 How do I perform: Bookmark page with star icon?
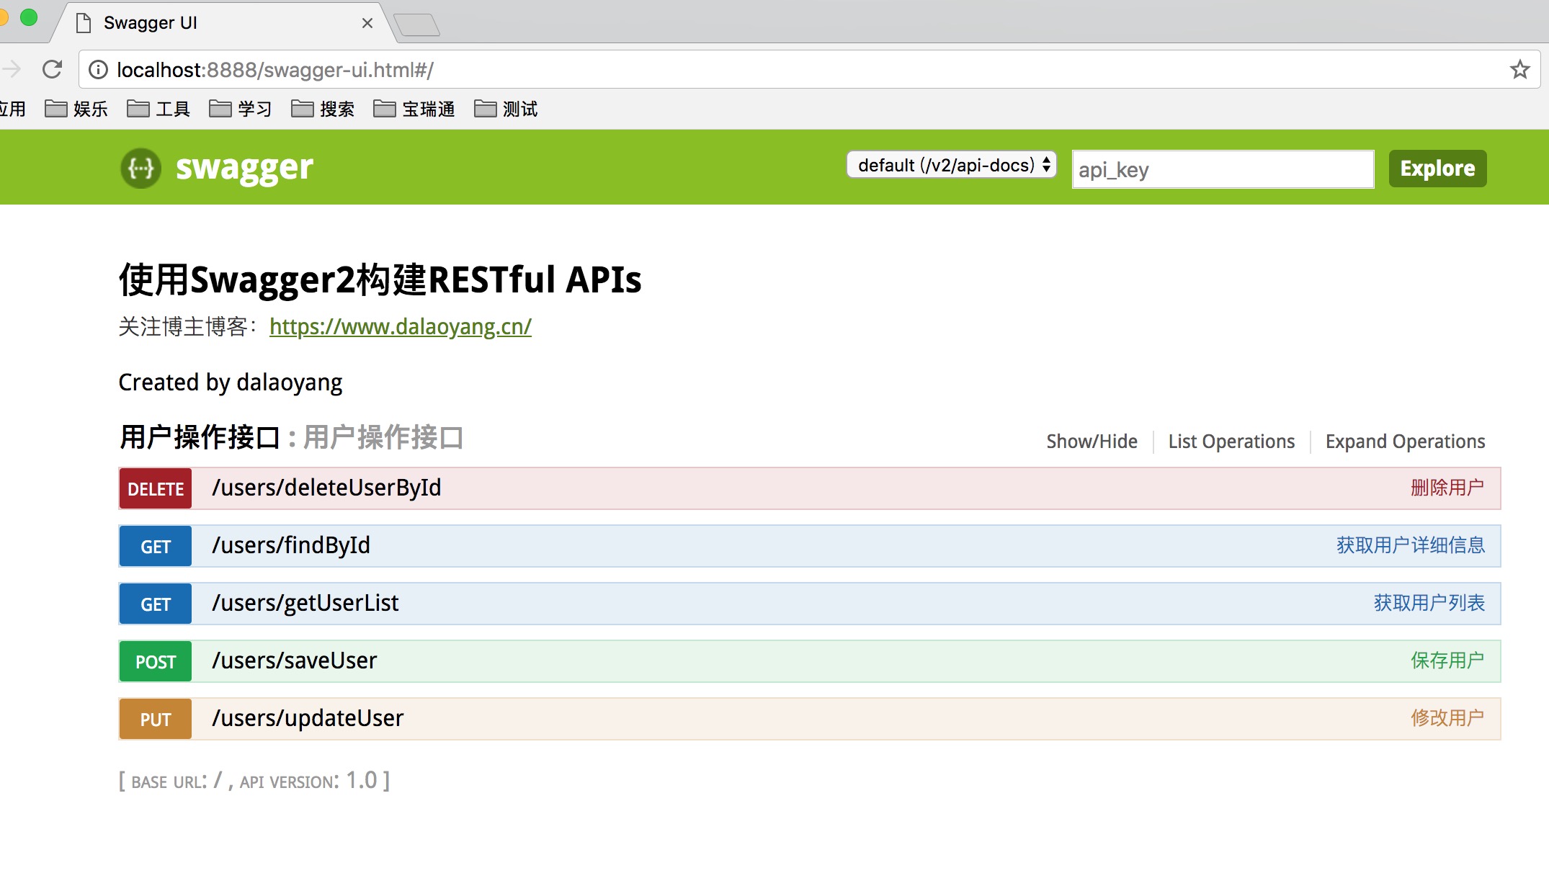pos(1519,70)
